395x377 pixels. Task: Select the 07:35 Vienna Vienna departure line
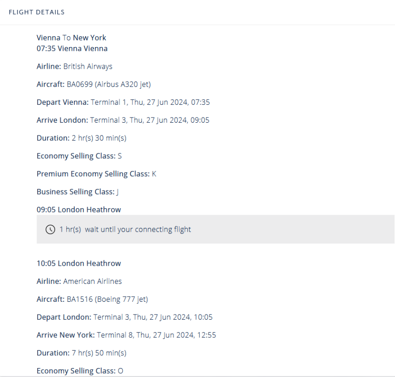pos(72,48)
